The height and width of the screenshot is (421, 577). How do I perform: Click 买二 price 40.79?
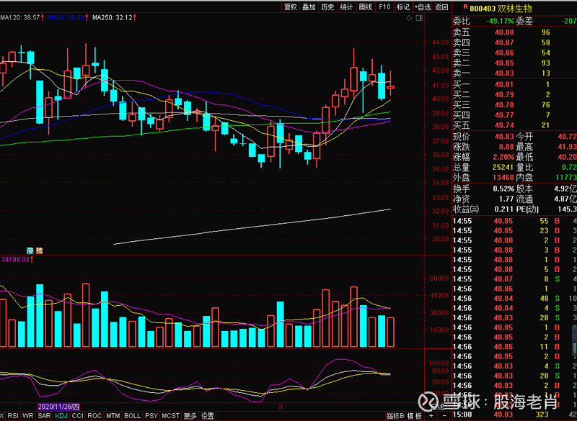pyautogui.click(x=504, y=95)
